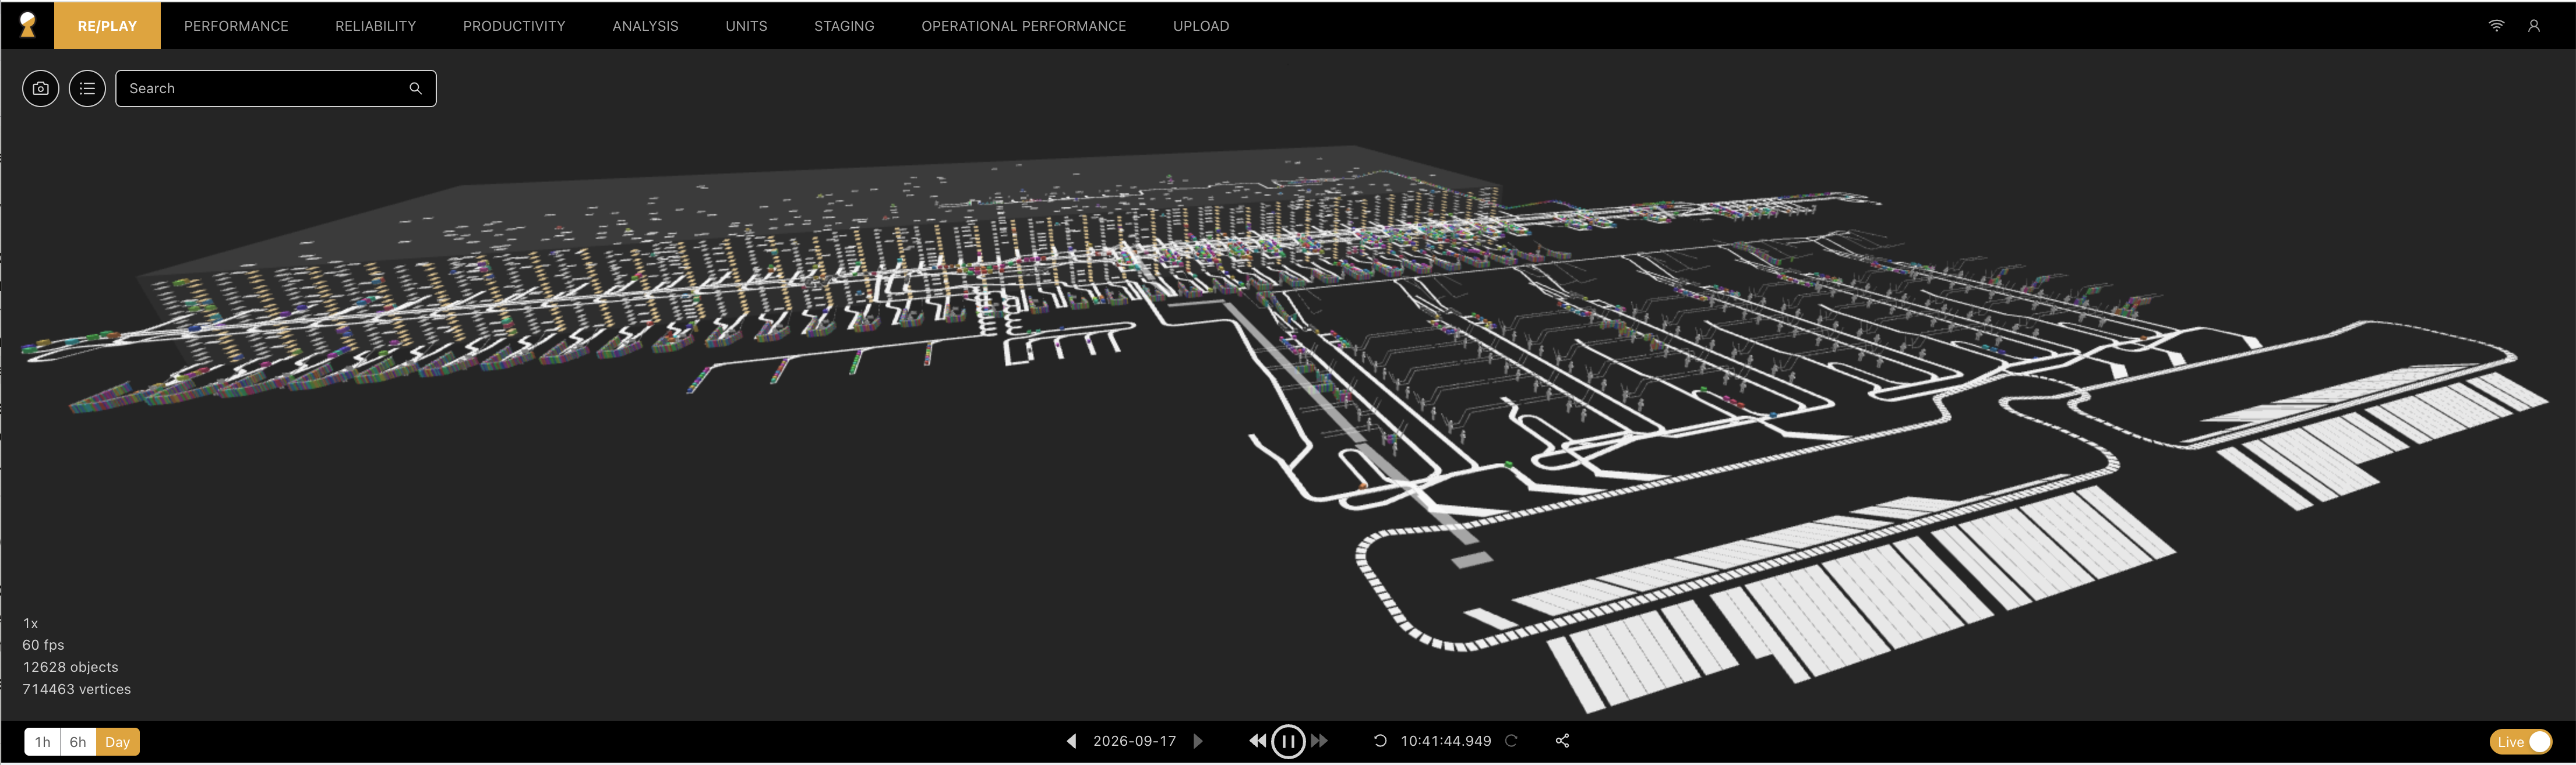Select the 1h time range
Viewport: 2576px width, 765px height.
(x=42, y=742)
